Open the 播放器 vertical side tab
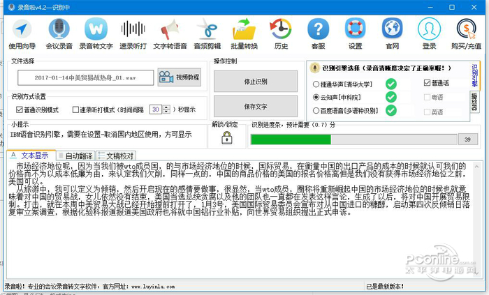This screenshot has width=489, height=295. point(474,101)
